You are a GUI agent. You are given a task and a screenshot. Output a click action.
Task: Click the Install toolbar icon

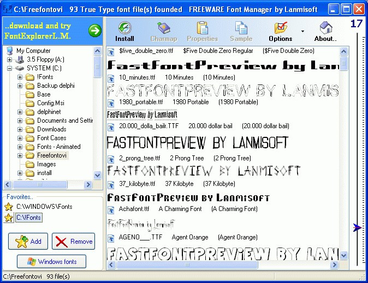point(124,28)
